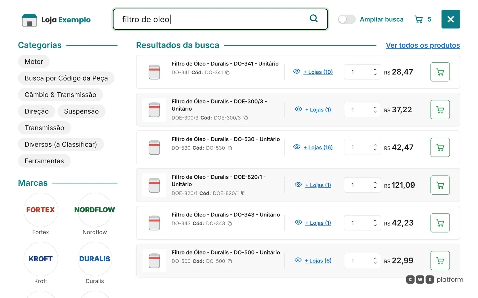478x298 pixels.
Task: Adjust quantity stepper for DO-343
Action: 375,223
